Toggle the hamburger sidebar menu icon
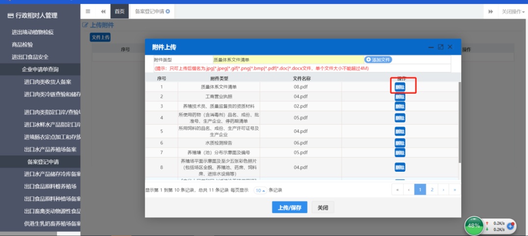 coord(88,11)
